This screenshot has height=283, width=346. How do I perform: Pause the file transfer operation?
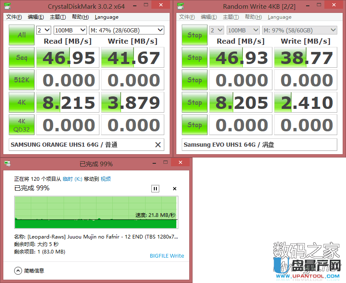click(x=155, y=189)
